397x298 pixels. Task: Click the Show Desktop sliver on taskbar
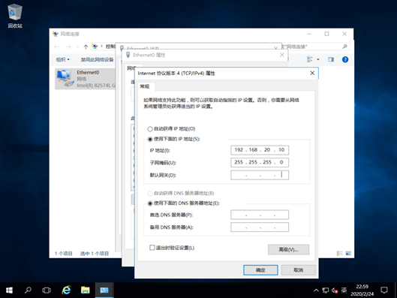pos(395,290)
